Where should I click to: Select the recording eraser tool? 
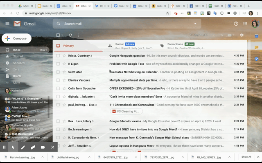(x=33, y=147)
